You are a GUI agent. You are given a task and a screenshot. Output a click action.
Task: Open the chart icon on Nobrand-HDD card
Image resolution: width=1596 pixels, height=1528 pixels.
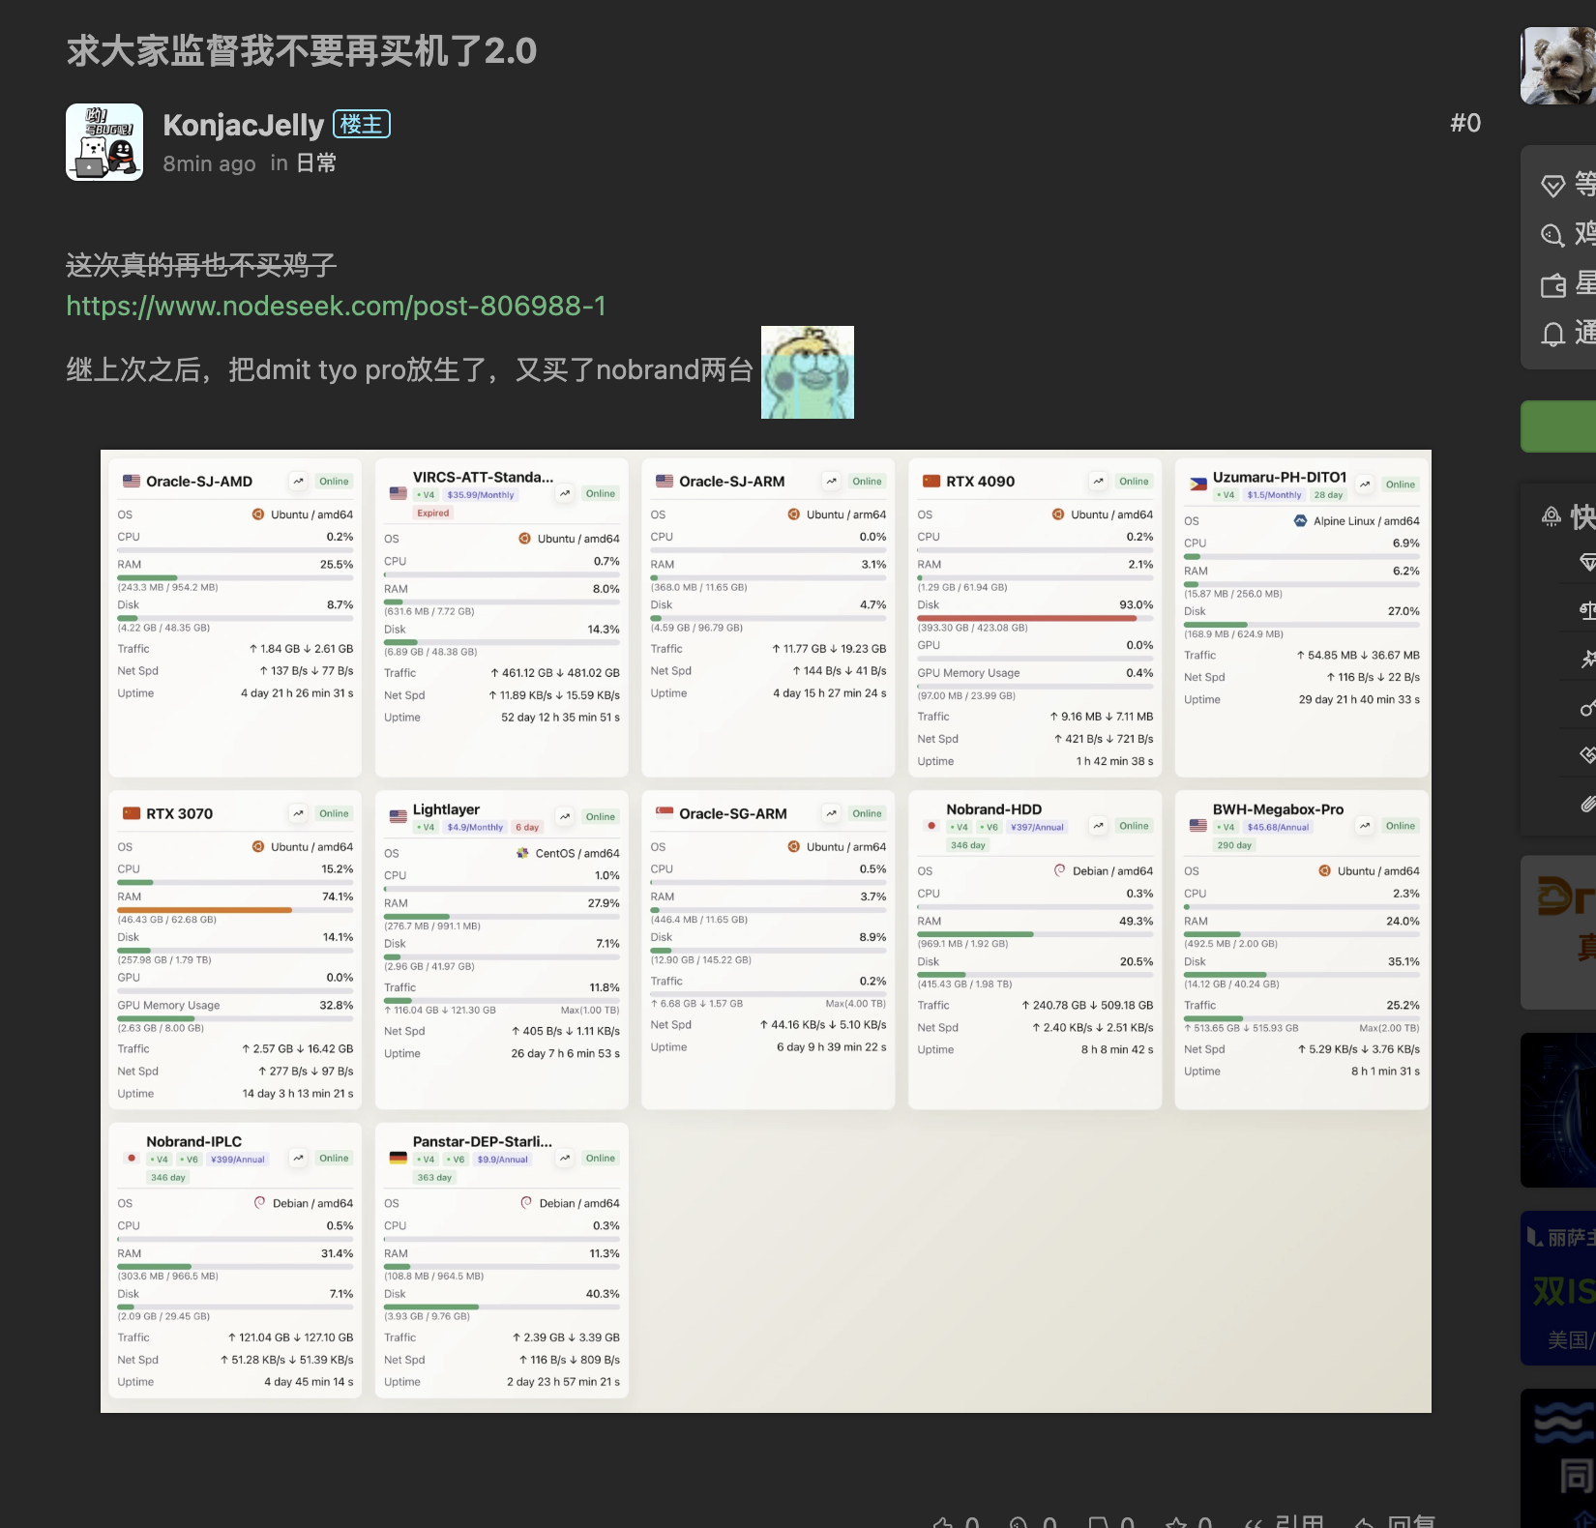pyautogui.click(x=1099, y=826)
